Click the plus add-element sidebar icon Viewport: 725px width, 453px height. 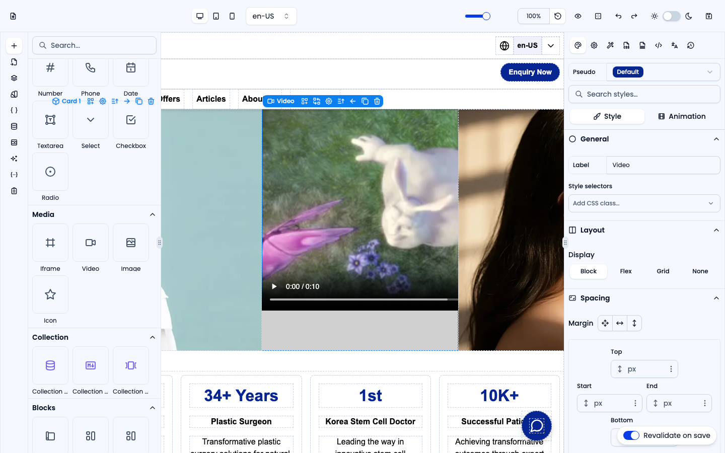point(14,46)
